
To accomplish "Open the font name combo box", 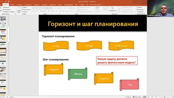I will (x=40, y=8).
